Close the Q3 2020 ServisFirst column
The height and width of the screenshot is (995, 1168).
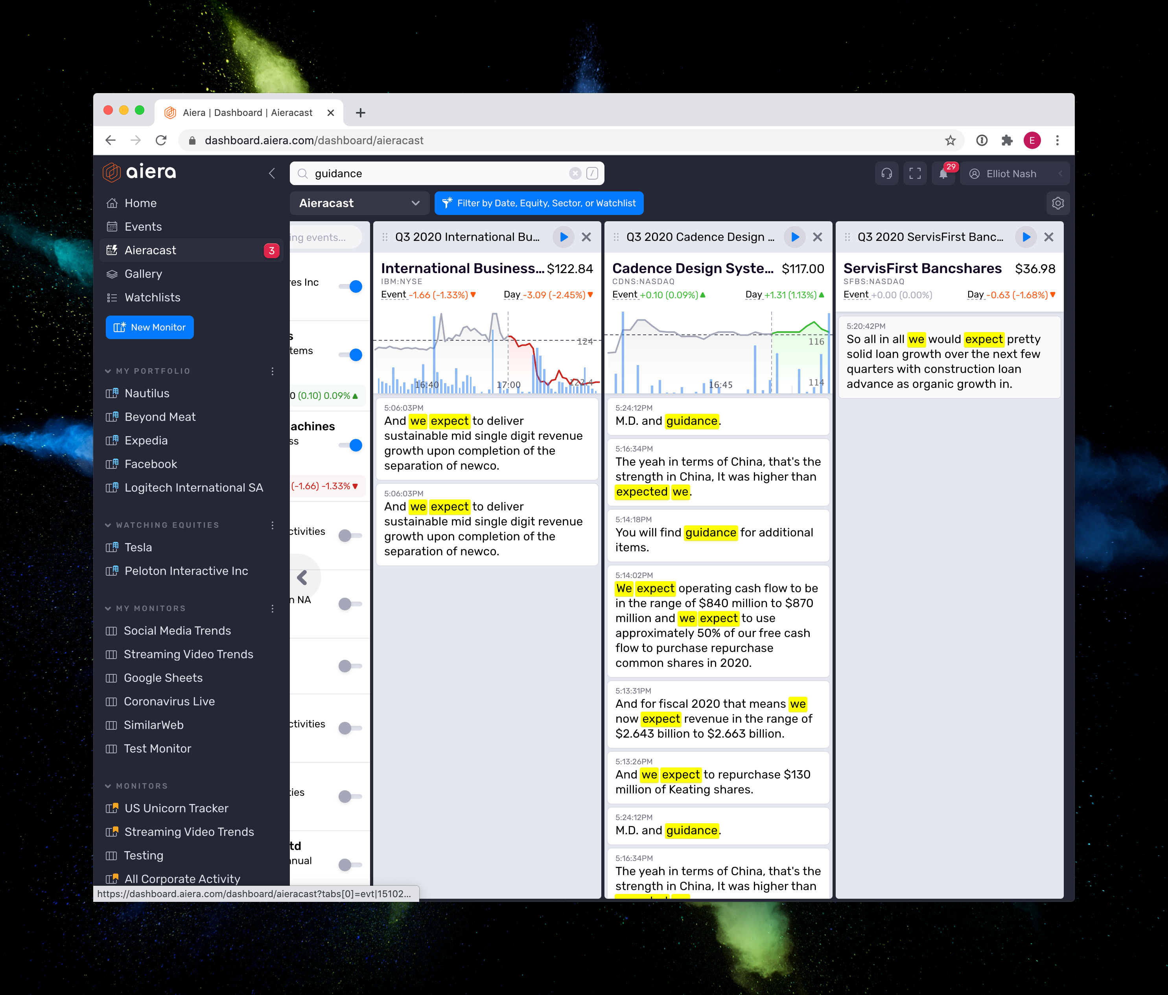click(x=1048, y=237)
